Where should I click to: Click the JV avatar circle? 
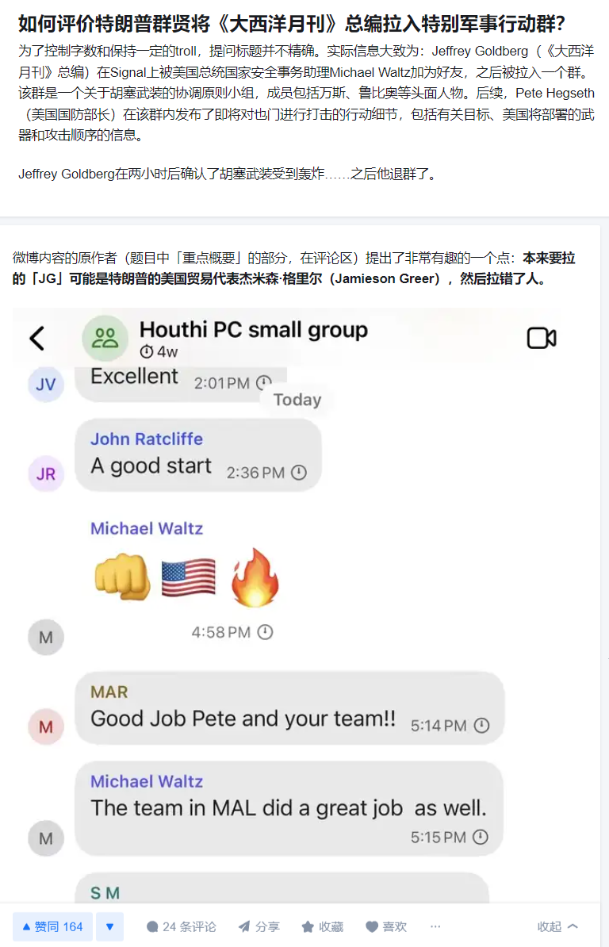pyautogui.click(x=46, y=384)
